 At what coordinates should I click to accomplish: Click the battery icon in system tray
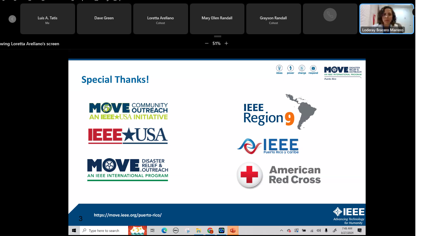click(304, 231)
